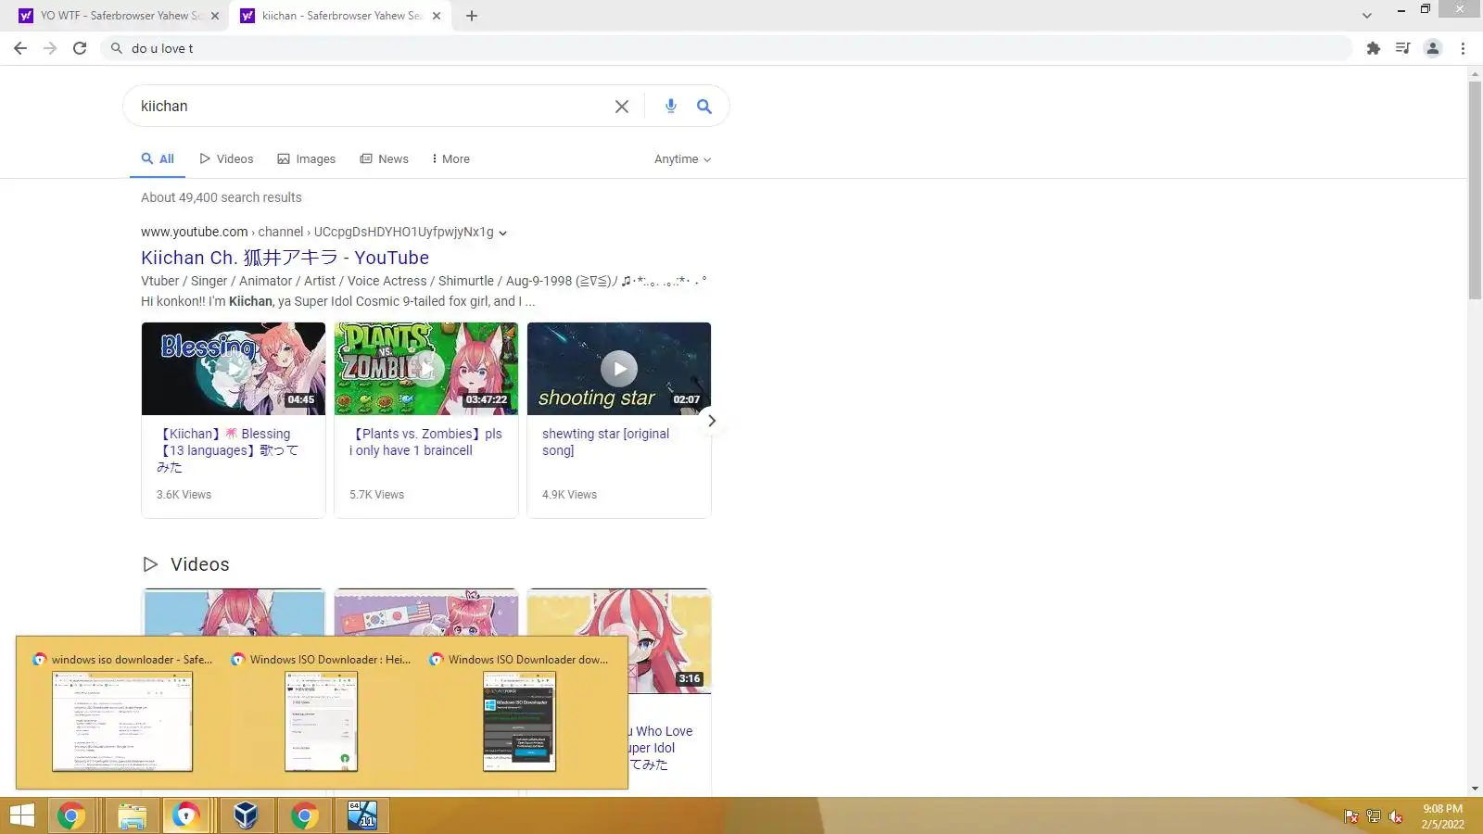The image size is (1483, 834).
Task: Open the 3:16 video thumbnail
Action: pyautogui.click(x=670, y=641)
